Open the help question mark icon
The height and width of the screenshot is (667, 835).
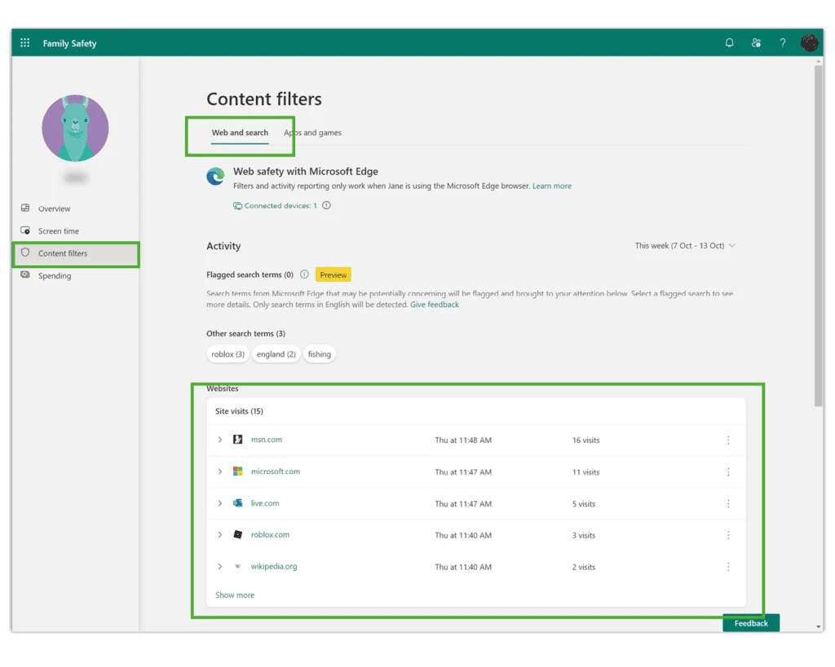[x=782, y=42]
